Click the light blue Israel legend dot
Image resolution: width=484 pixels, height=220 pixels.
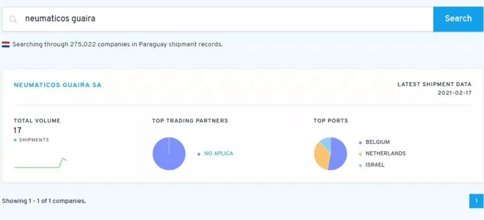coord(360,165)
